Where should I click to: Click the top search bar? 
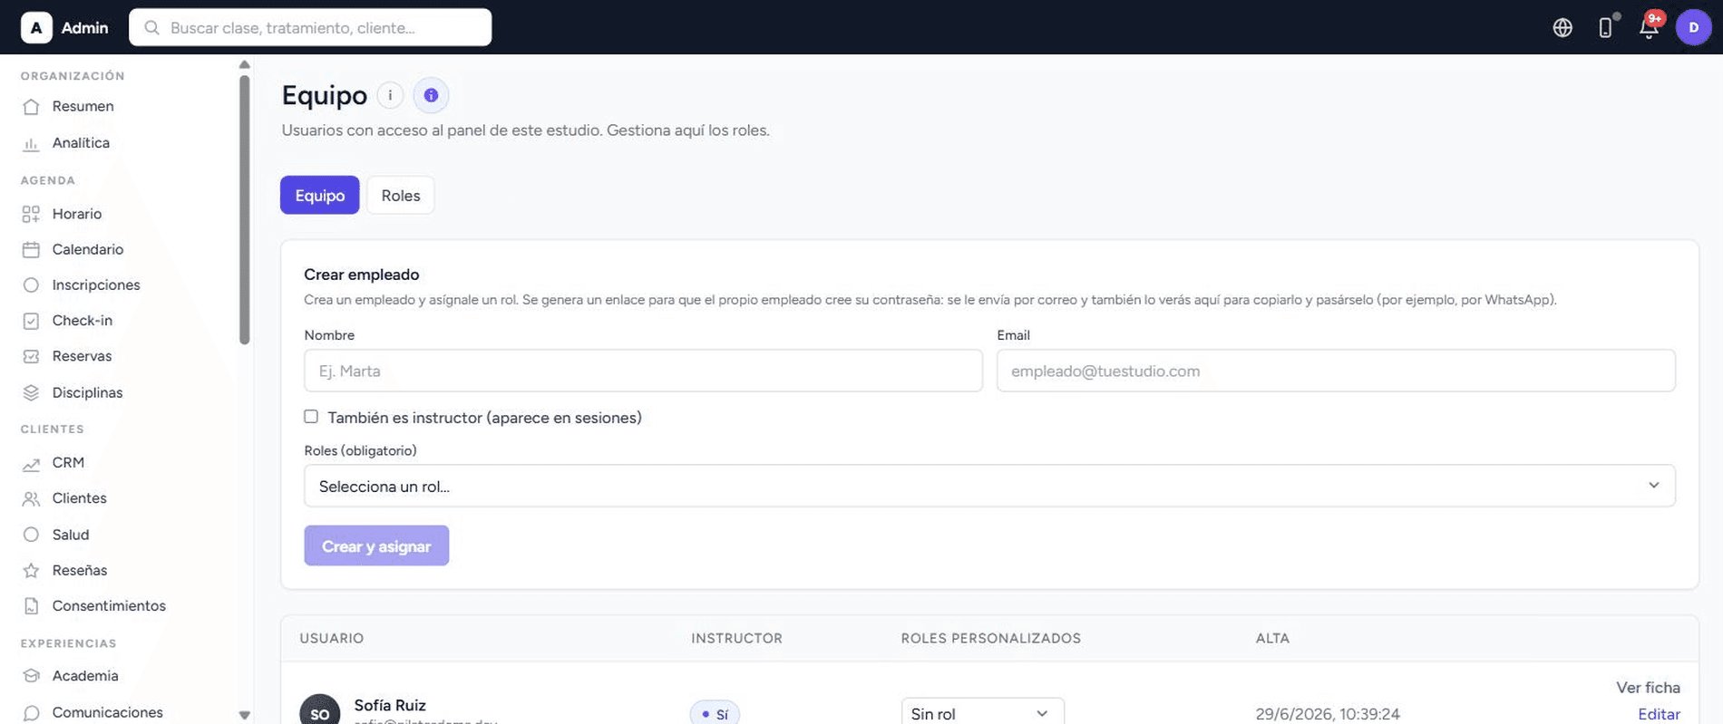[x=310, y=27]
